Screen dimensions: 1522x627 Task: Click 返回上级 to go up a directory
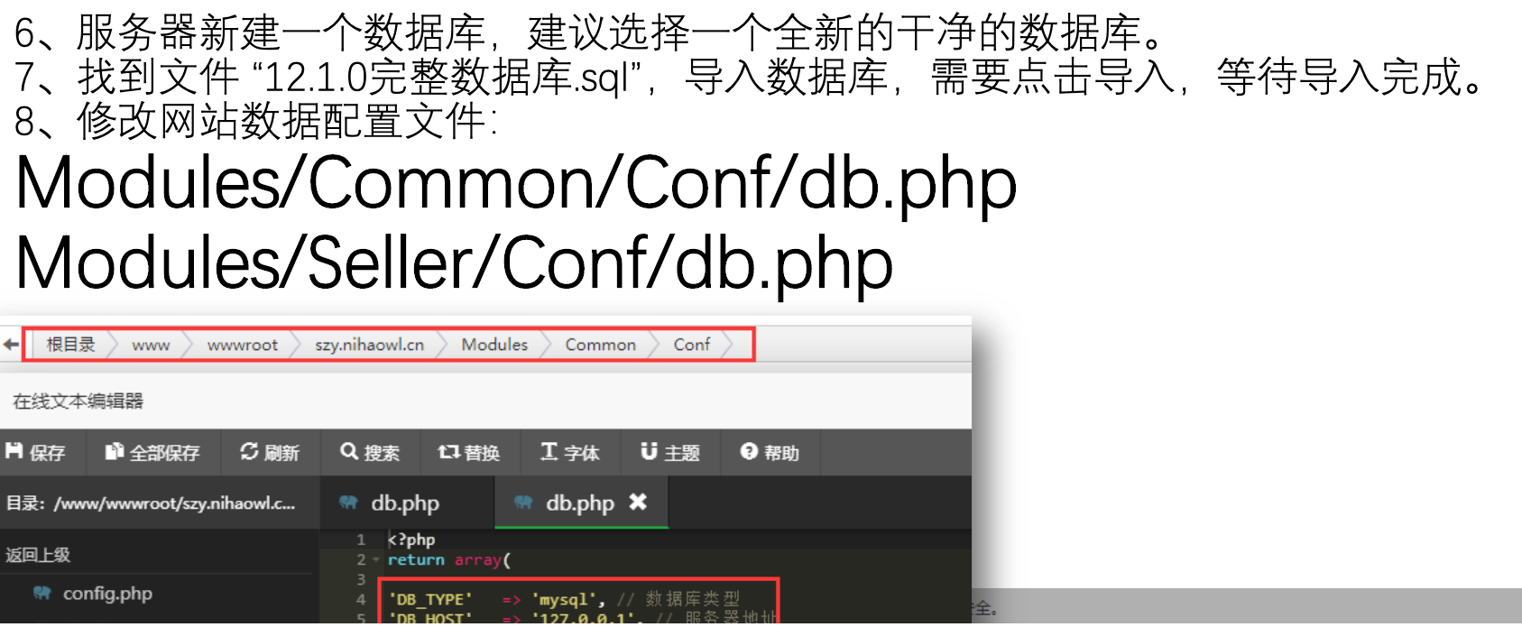[x=38, y=555]
